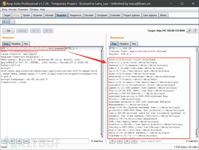Viewport: 199px width, 150px height.
Task: Open next history dropdown arrow
Action: 51,31
